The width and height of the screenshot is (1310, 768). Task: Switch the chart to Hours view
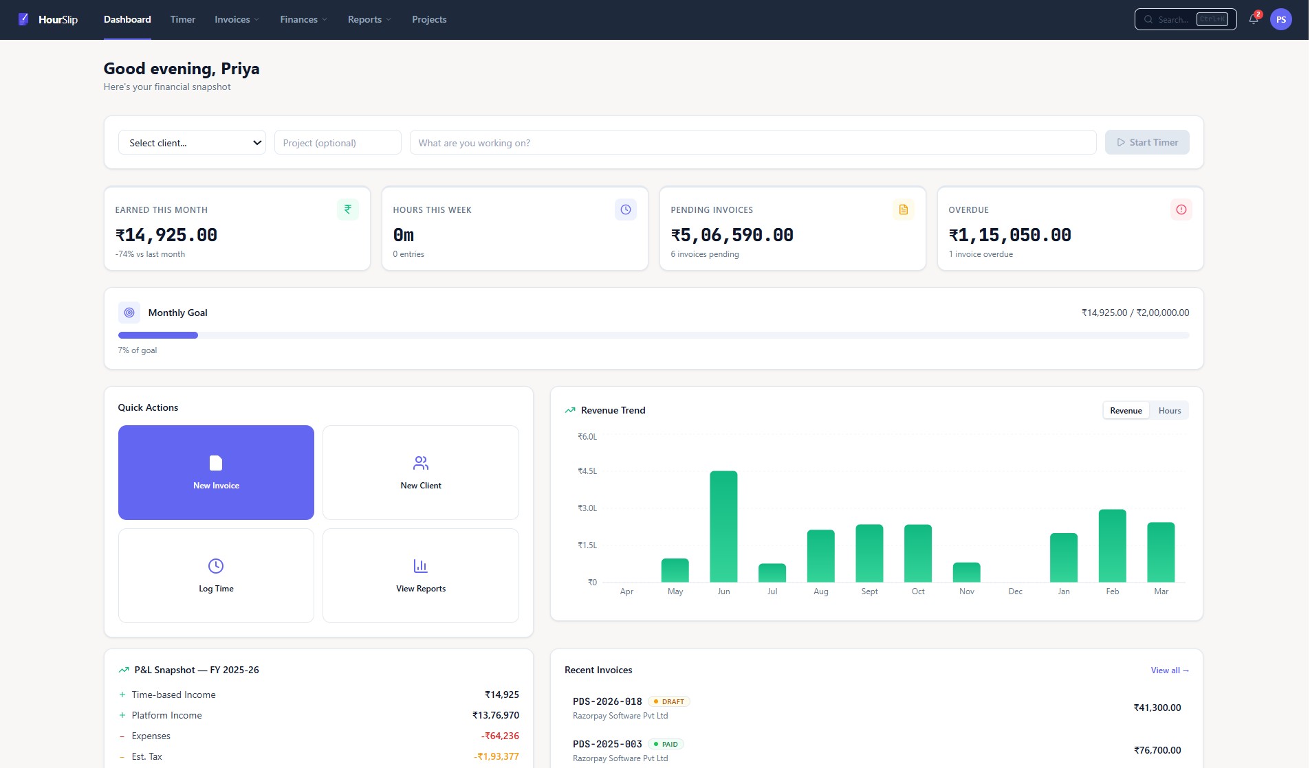pyautogui.click(x=1169, y=411)
